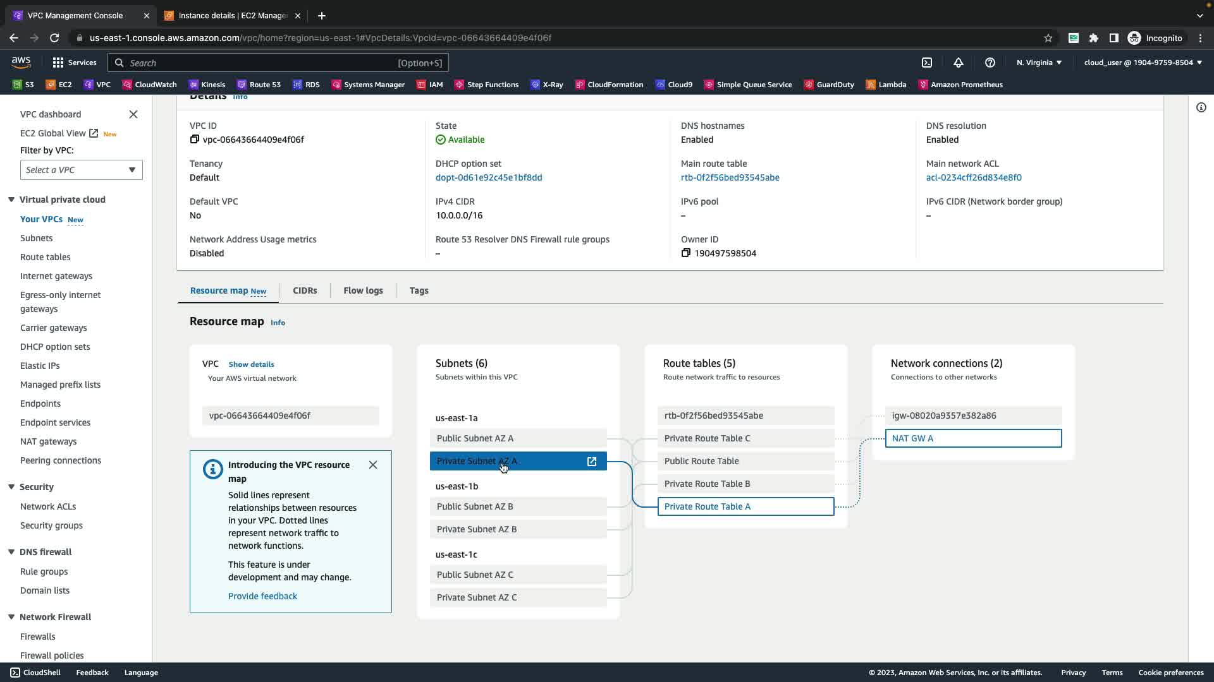
Task: Copy the Owner ID with copy icon
Action: coord(686,253)
